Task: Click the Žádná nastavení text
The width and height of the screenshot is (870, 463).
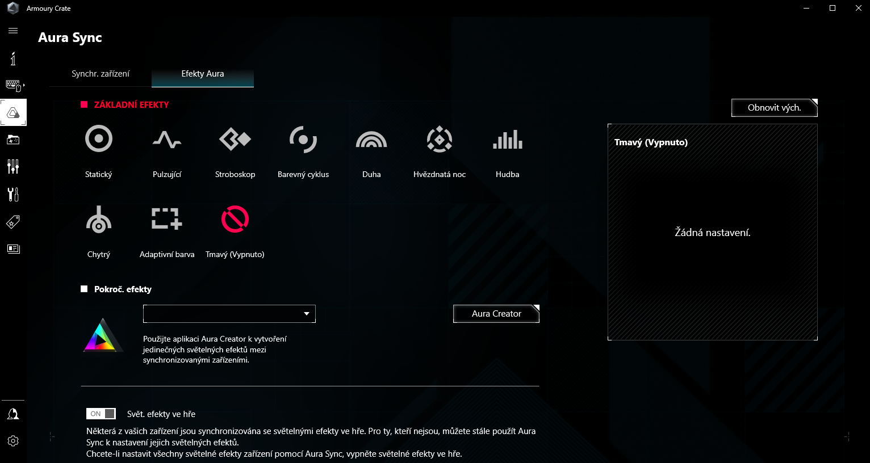Action: click(x=713, y=233)
